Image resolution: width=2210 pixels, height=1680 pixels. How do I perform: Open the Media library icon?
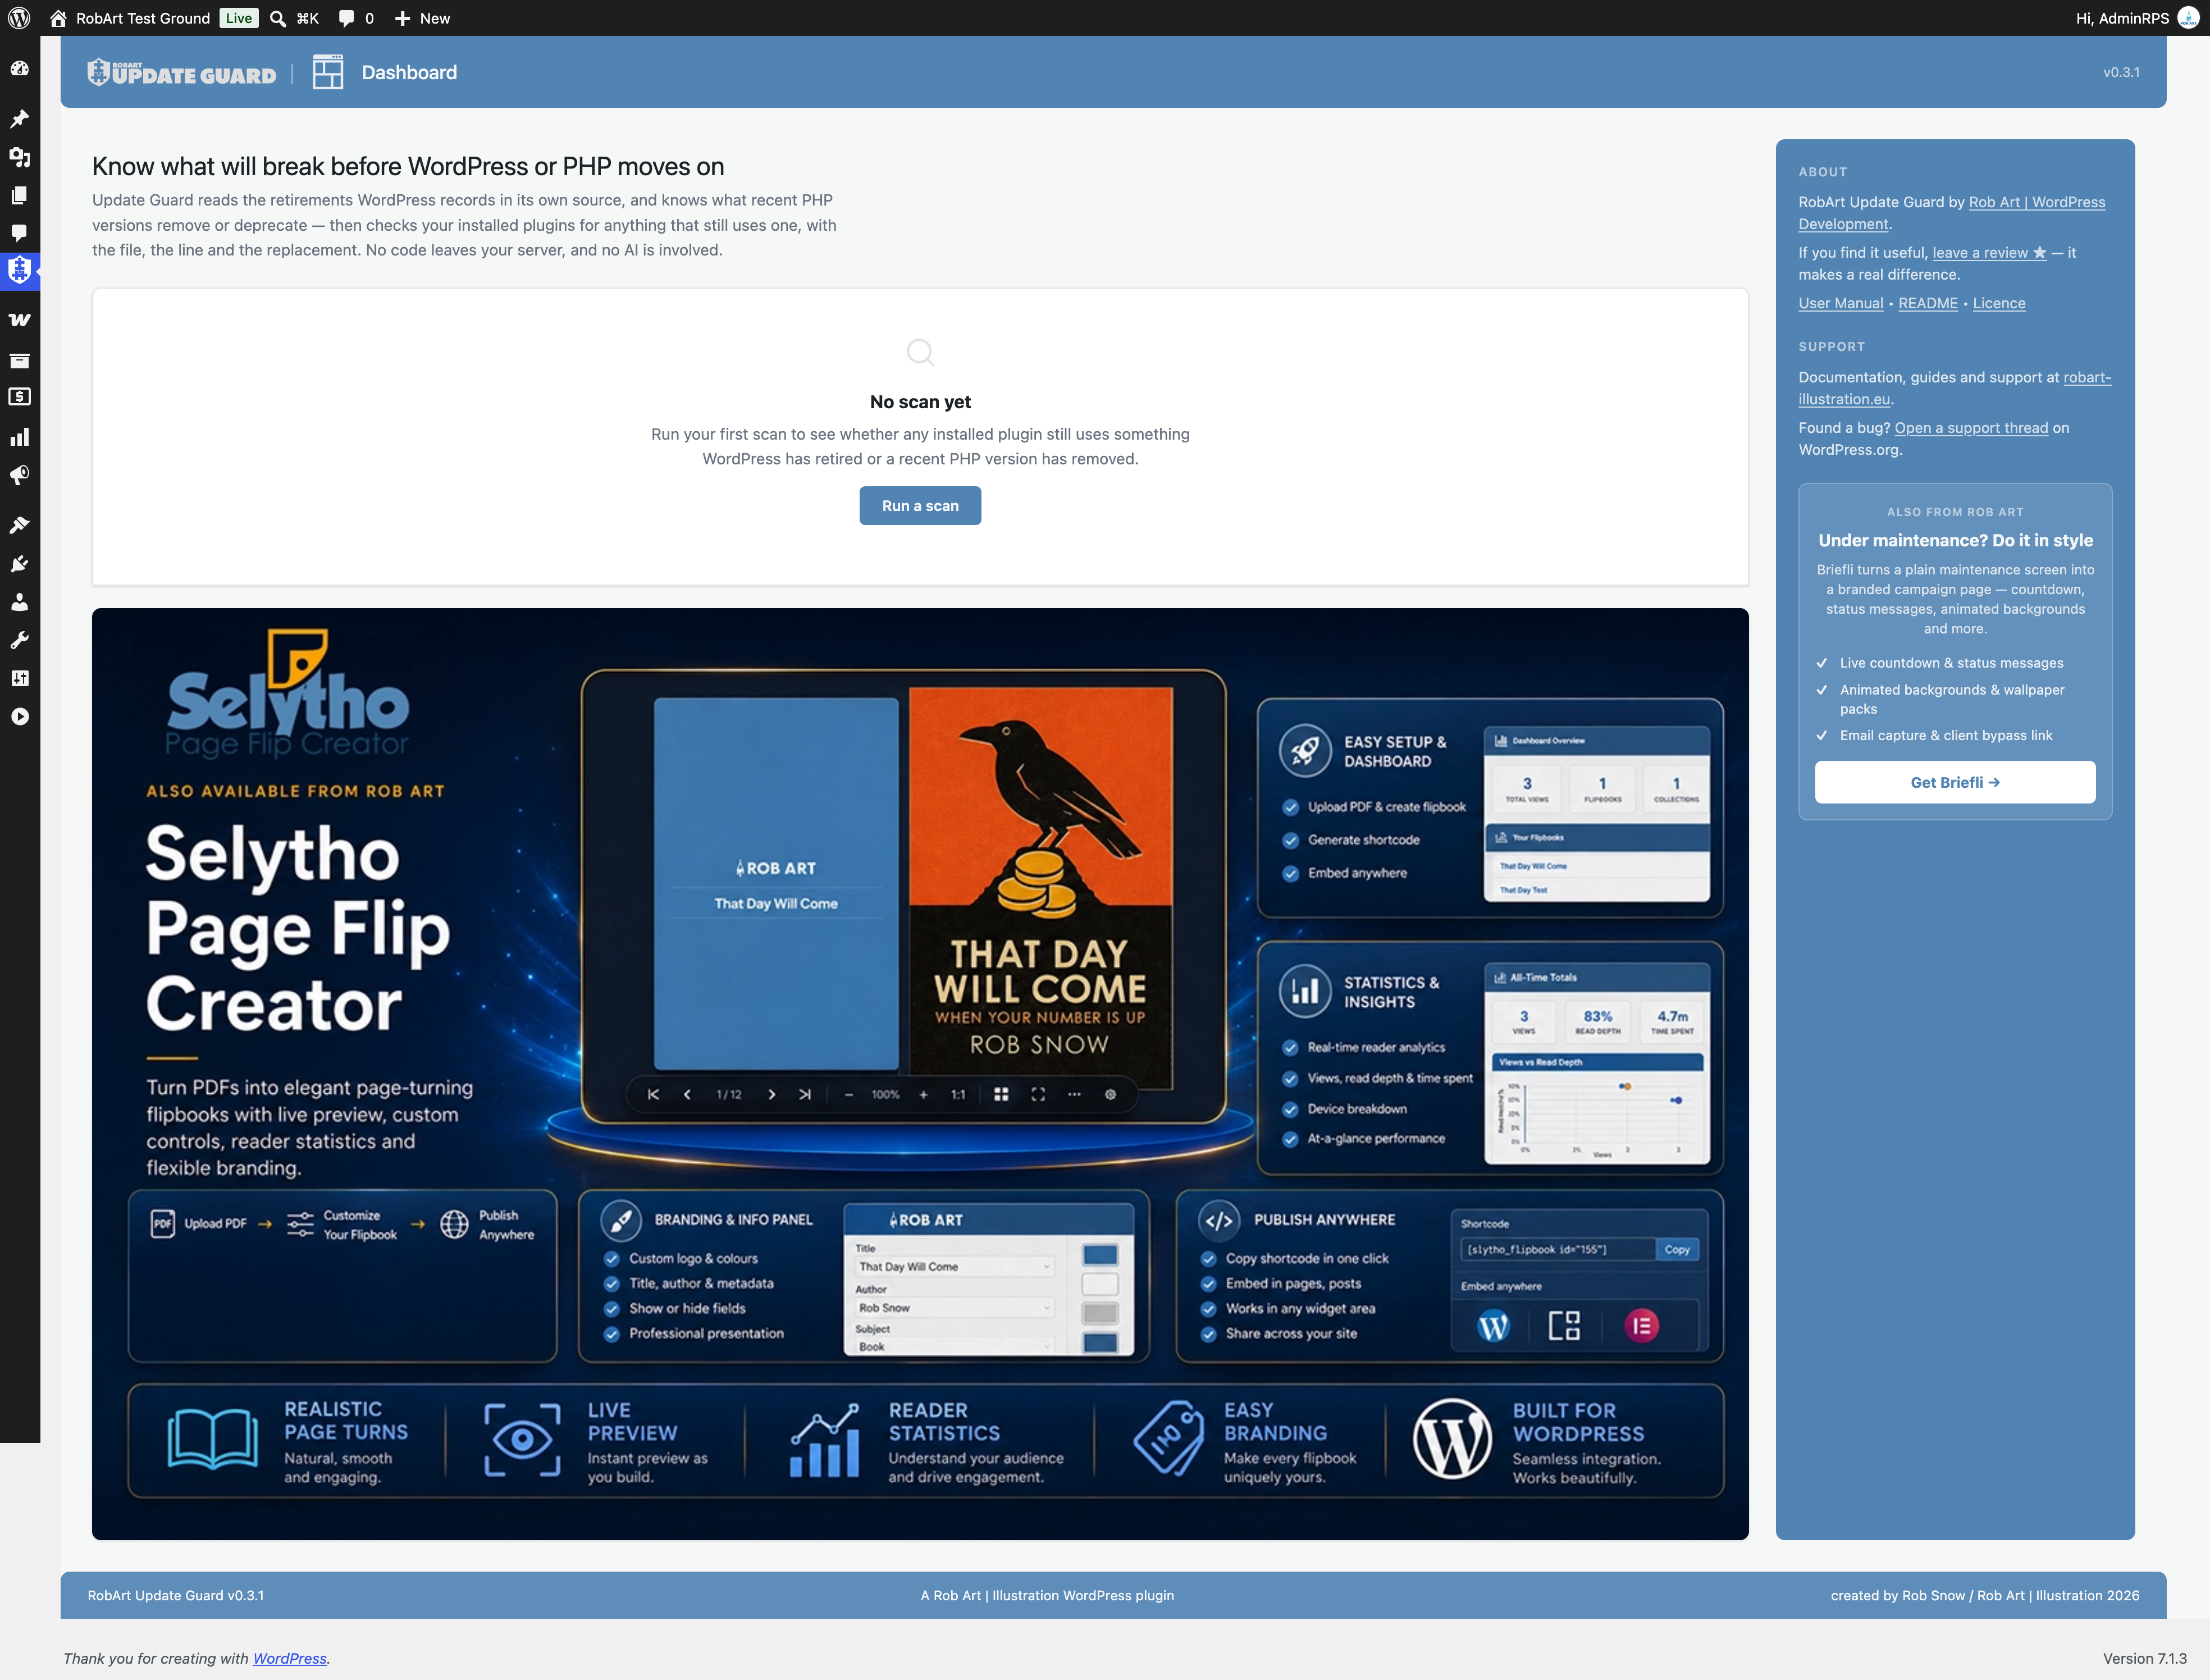(x=19, y=157)
